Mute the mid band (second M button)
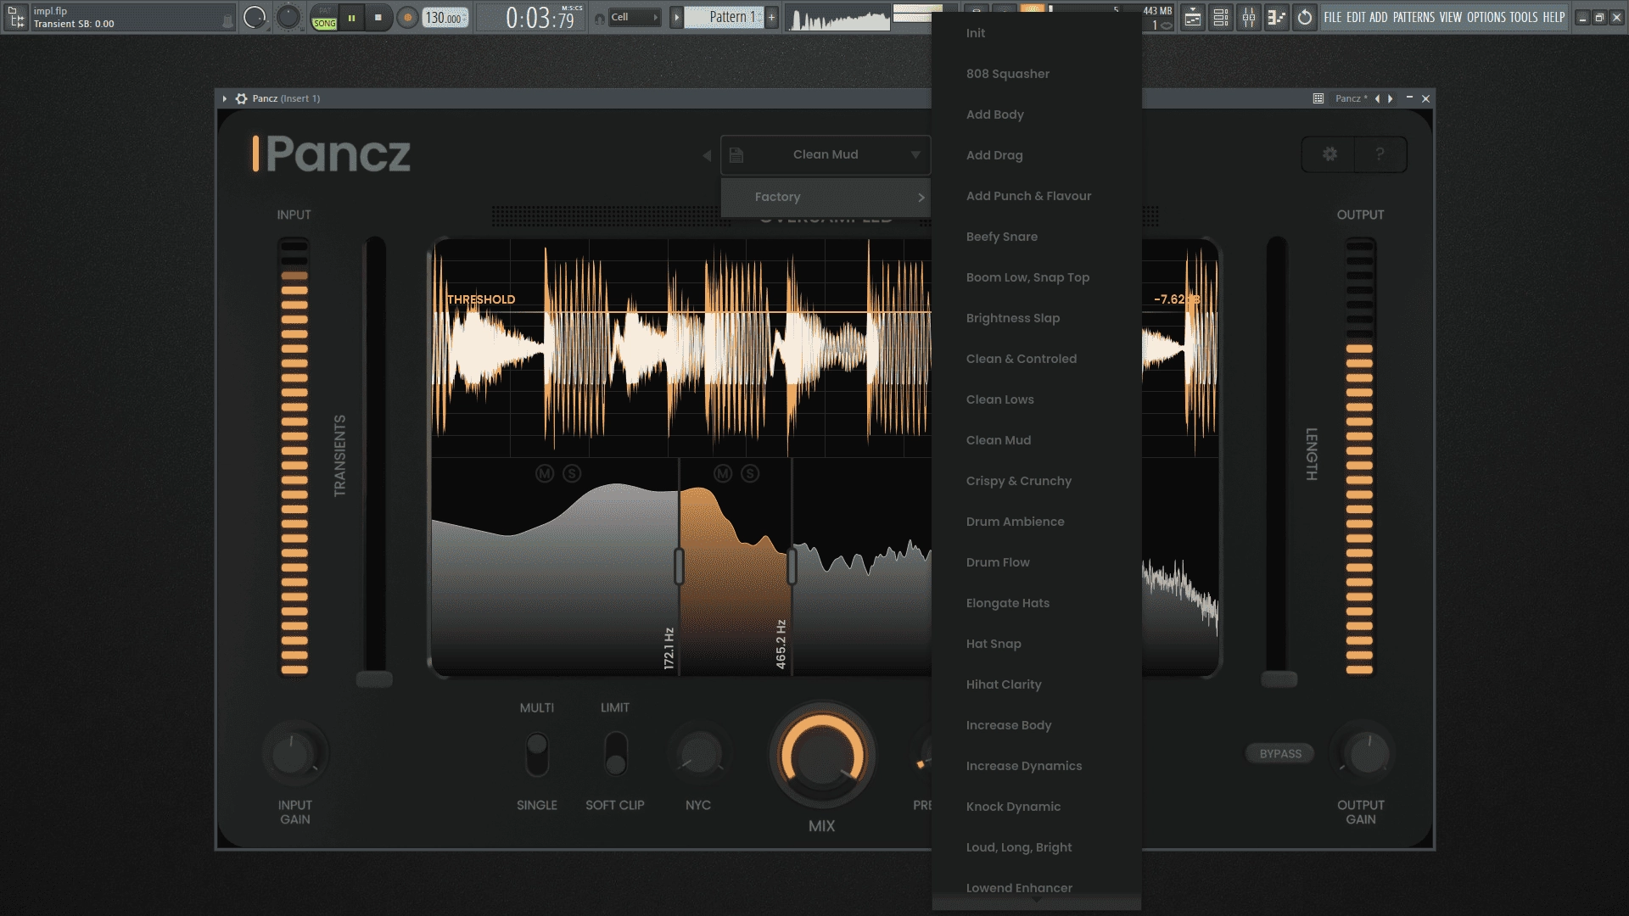This screenshot has width=1629, height=916. tap(723, 473)
